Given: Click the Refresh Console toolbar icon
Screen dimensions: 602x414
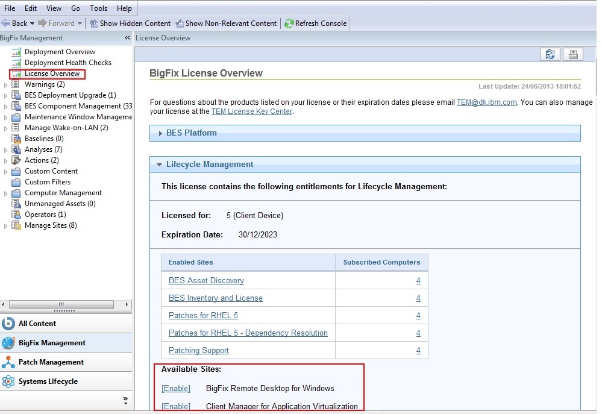Looking at the screenshot, I should pyautogui.click(x=289, y=24).
